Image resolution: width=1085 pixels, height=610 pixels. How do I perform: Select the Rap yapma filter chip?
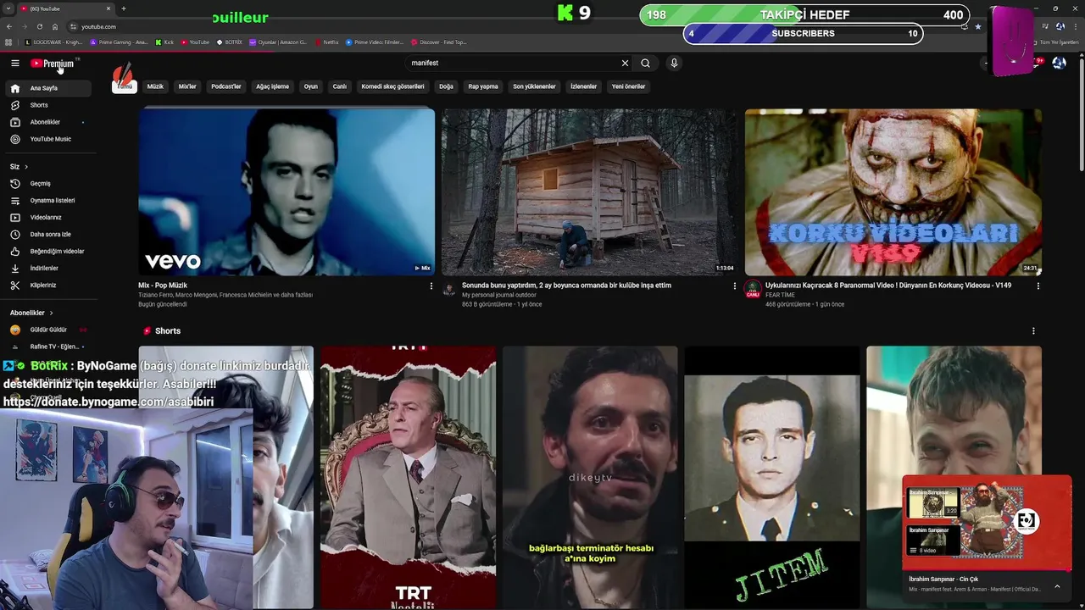(x=483, y=86)
